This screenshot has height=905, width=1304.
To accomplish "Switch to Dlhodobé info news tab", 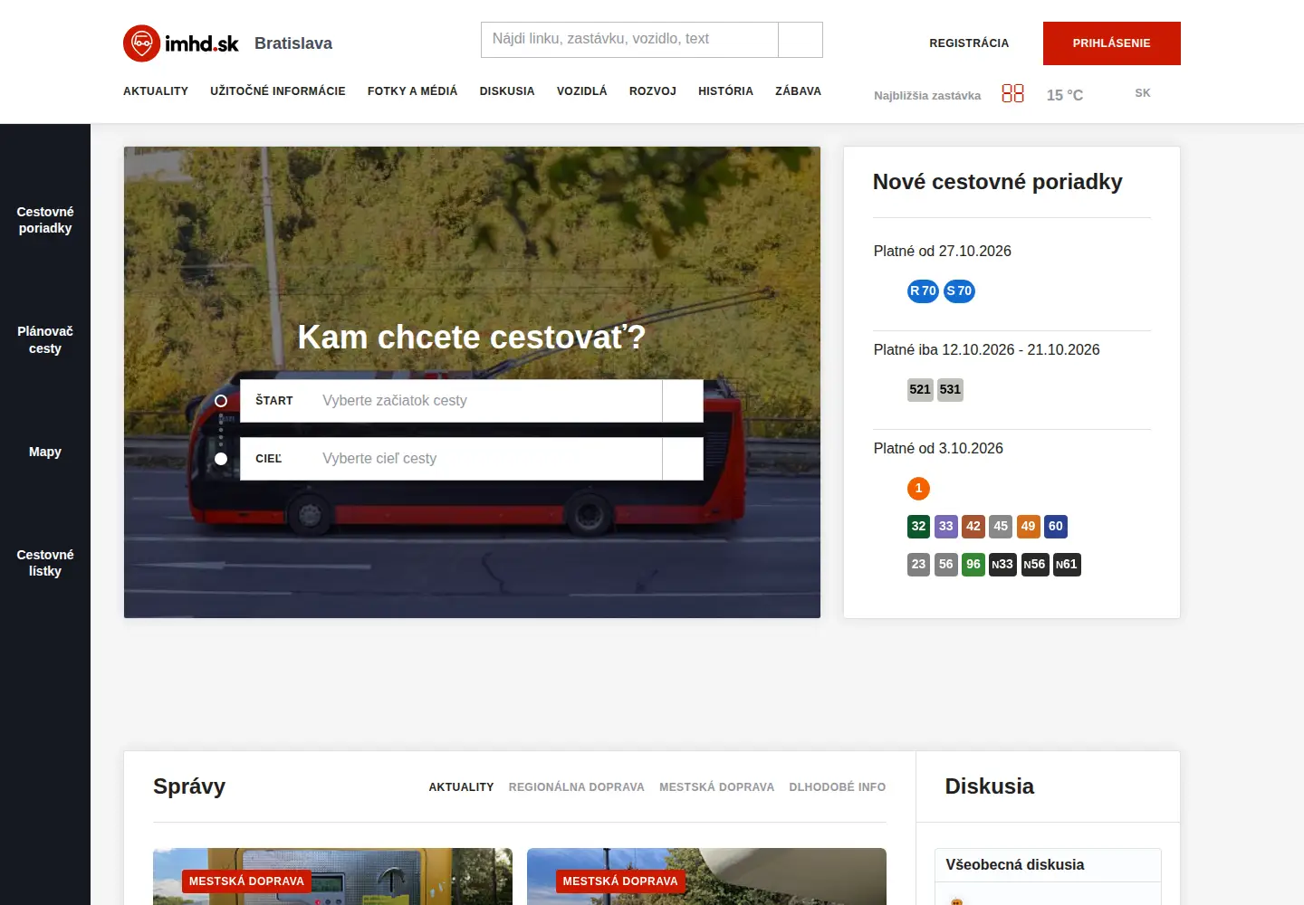I will click(838, 787).
